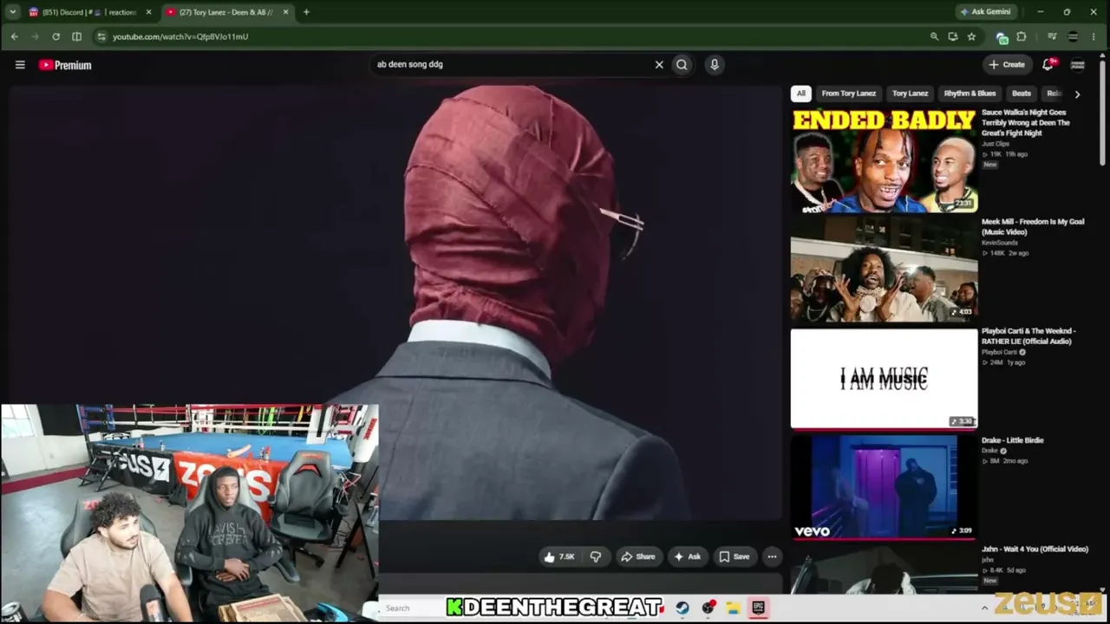Screen dimensions: 1110x624
Task: Click the main video player
Action: 395,303
